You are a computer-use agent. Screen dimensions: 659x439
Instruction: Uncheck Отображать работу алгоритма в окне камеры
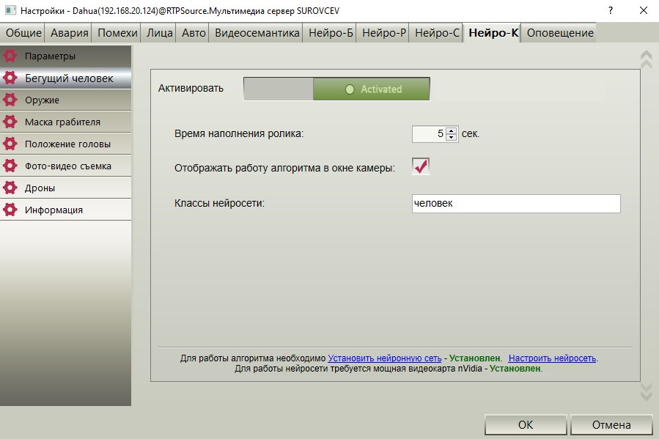pyautogui.click(x=421, y=166)
